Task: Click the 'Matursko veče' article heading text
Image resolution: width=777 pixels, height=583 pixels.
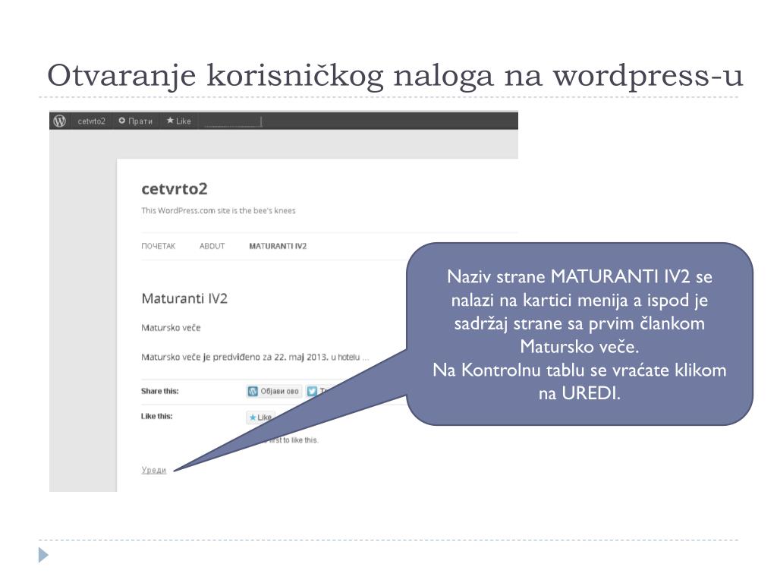Action: click(x=171, y=328)
